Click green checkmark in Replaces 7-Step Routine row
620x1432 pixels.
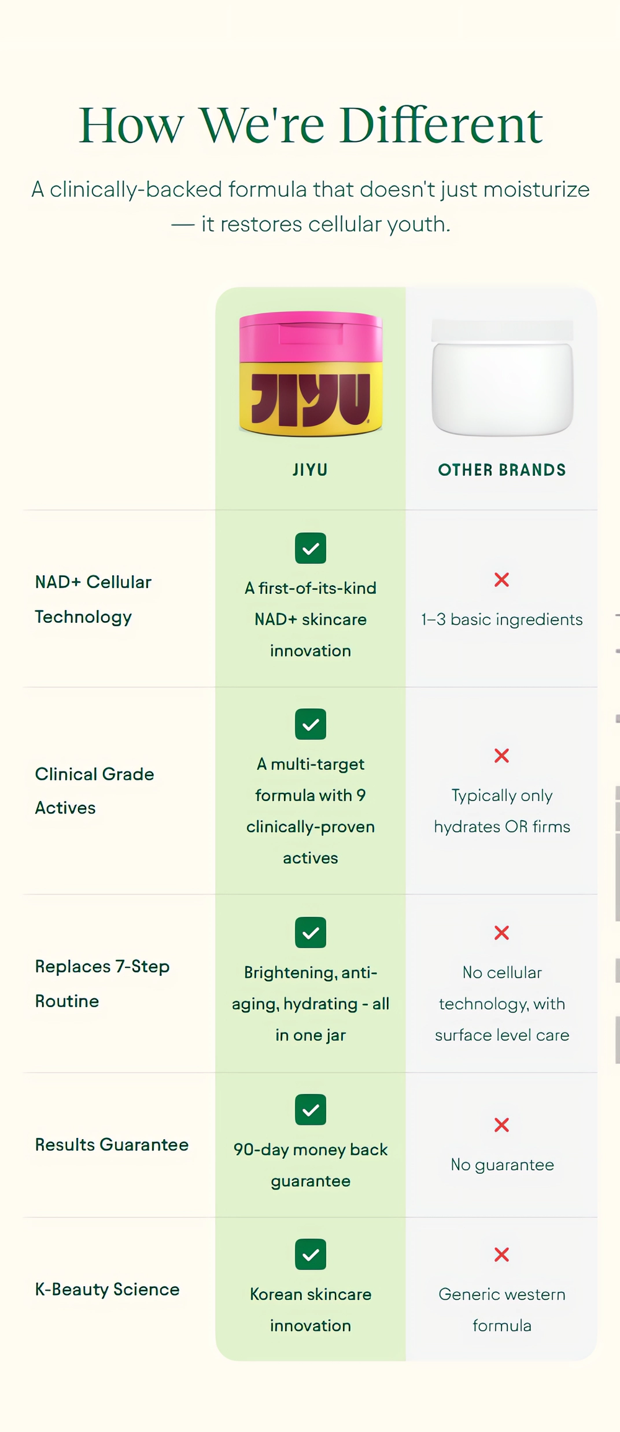311,933
